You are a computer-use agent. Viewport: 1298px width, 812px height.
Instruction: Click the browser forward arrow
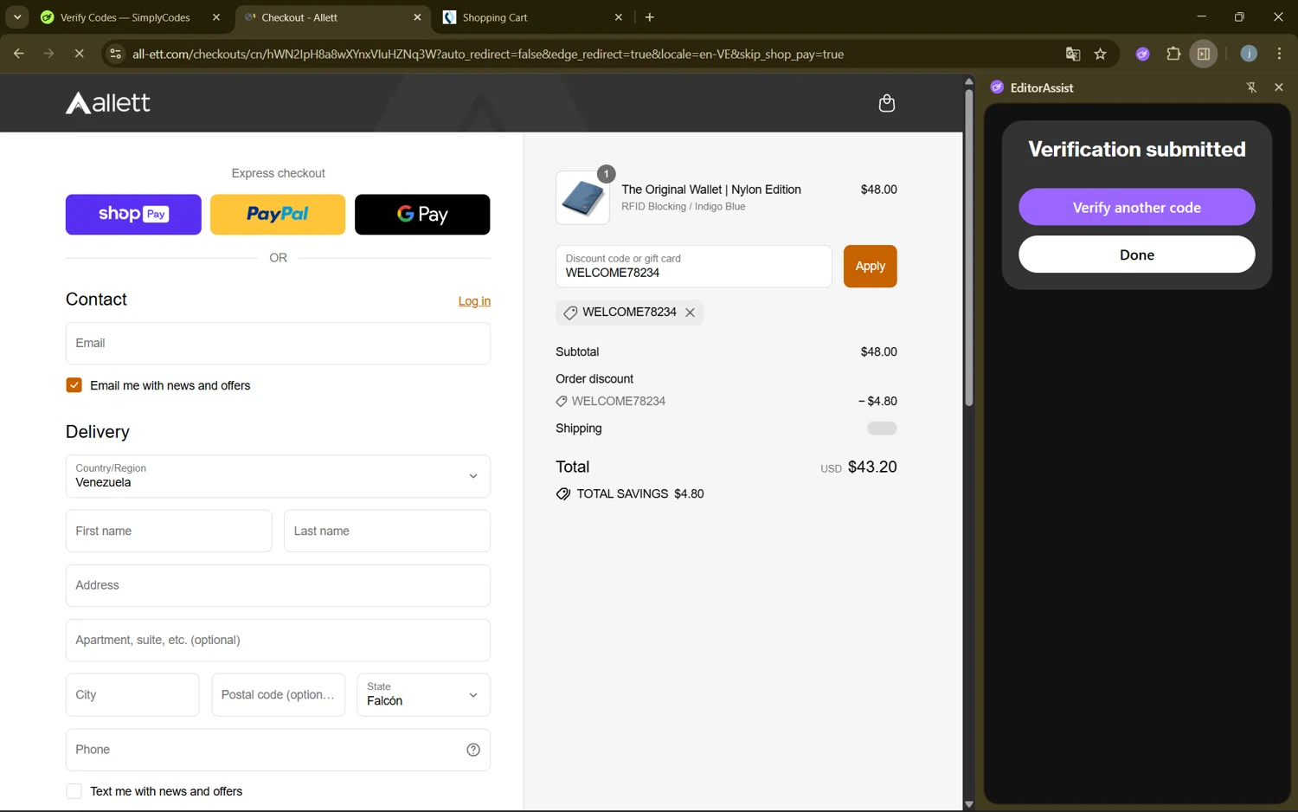point(48,54)
